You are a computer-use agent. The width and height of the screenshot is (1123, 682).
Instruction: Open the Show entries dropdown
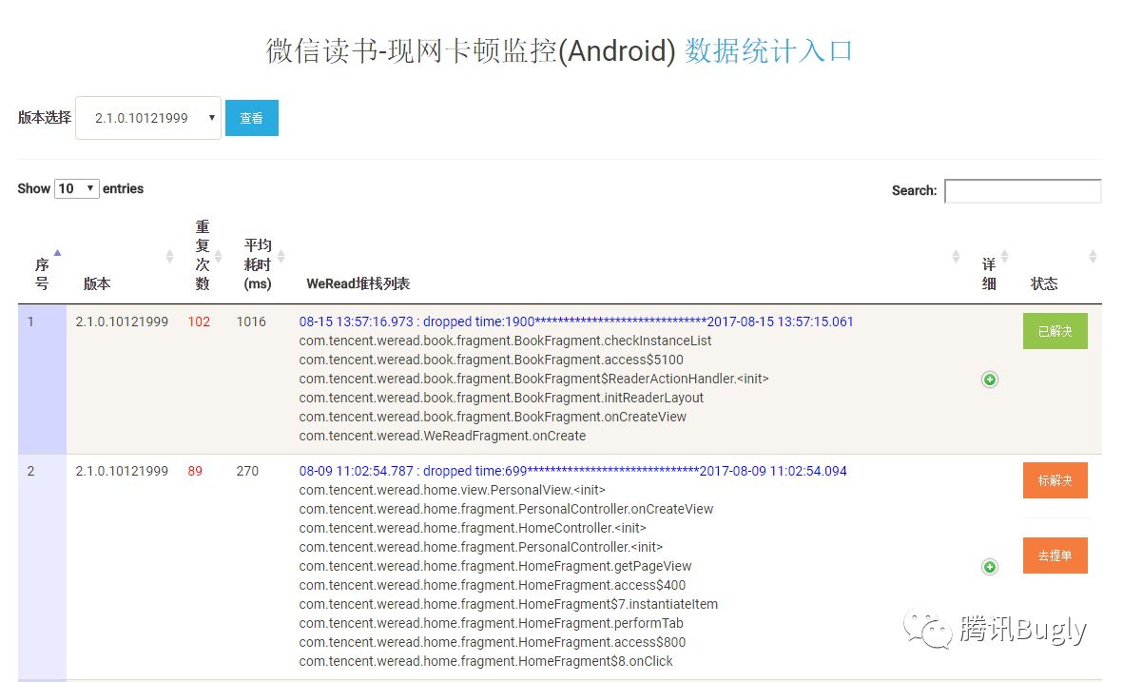pyautogui.click(x=76, y=188)
